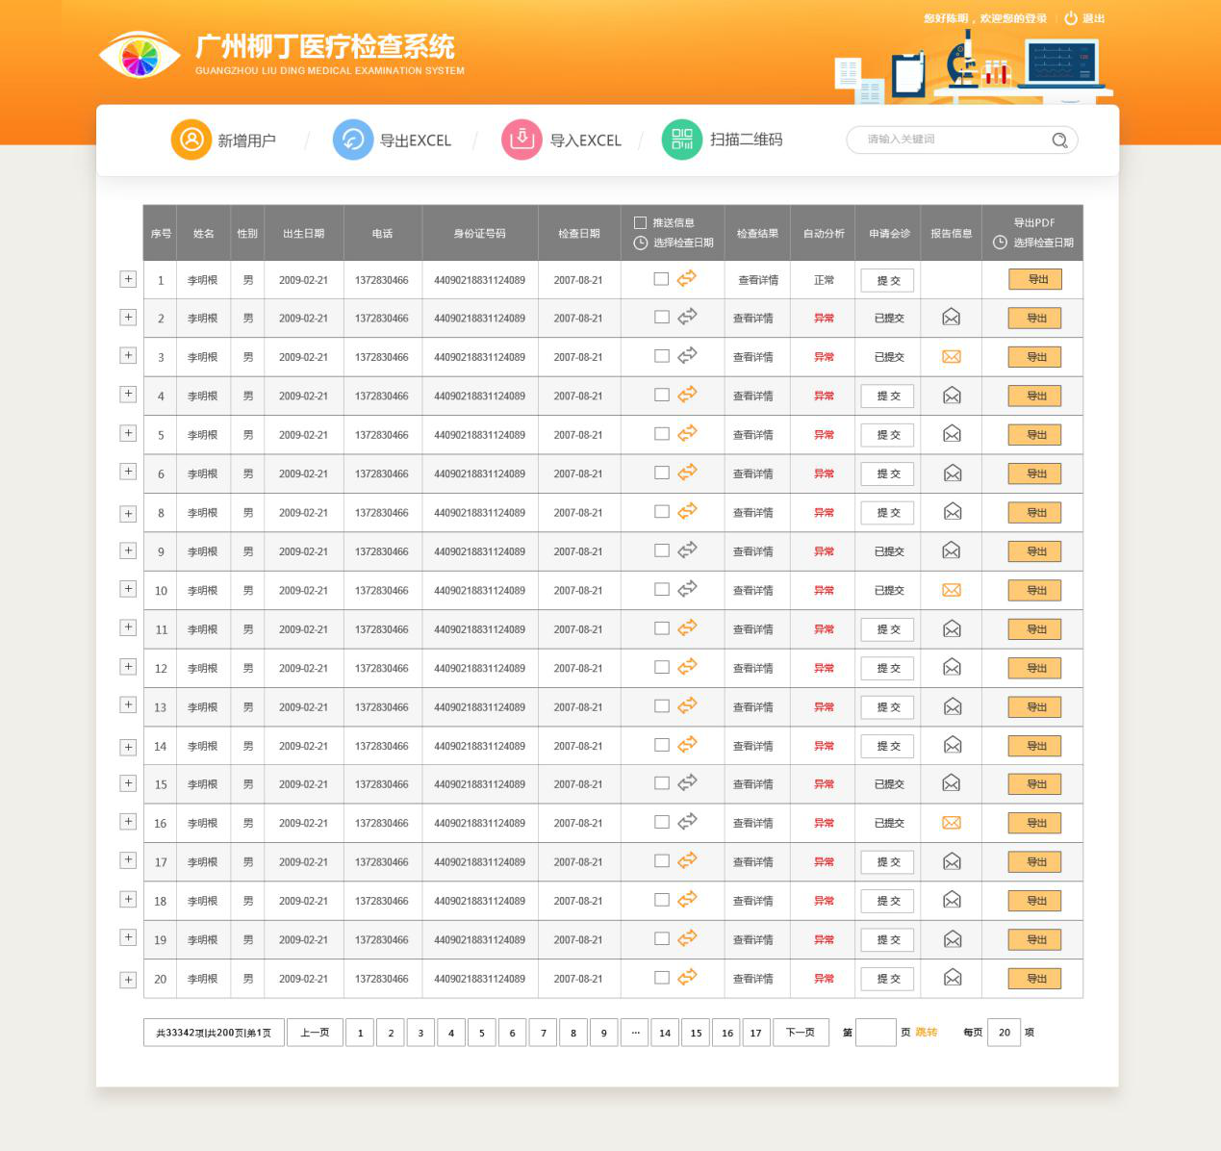Enable the checkbox in row 1
The width and height of the screenshot is (1221, 1151).
point(661,278)
